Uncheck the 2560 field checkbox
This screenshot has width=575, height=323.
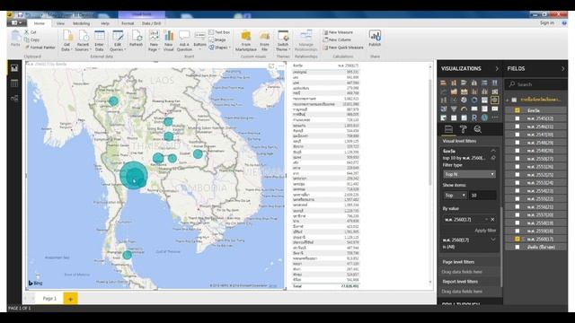(x=517, y=239)
